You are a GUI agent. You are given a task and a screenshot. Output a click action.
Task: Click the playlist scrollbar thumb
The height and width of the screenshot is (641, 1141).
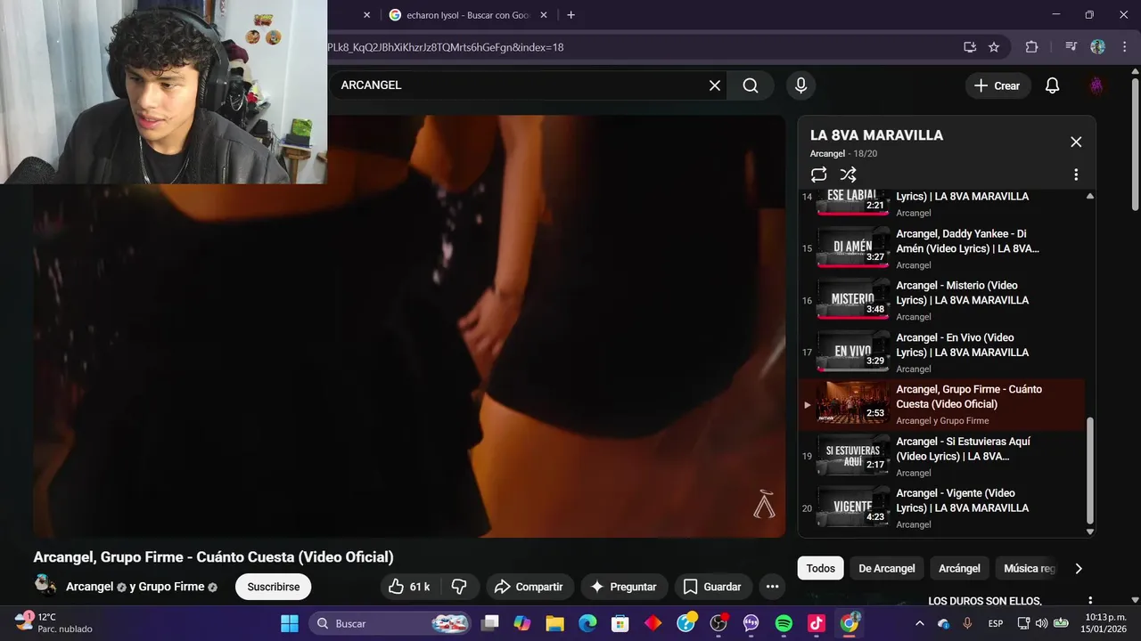pyautogui.click(x=1089, y=469)
